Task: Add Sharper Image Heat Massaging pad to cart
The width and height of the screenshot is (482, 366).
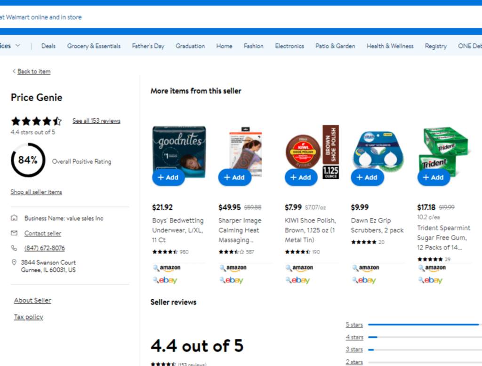Action: pyautogui.click(x=234, y=177)
